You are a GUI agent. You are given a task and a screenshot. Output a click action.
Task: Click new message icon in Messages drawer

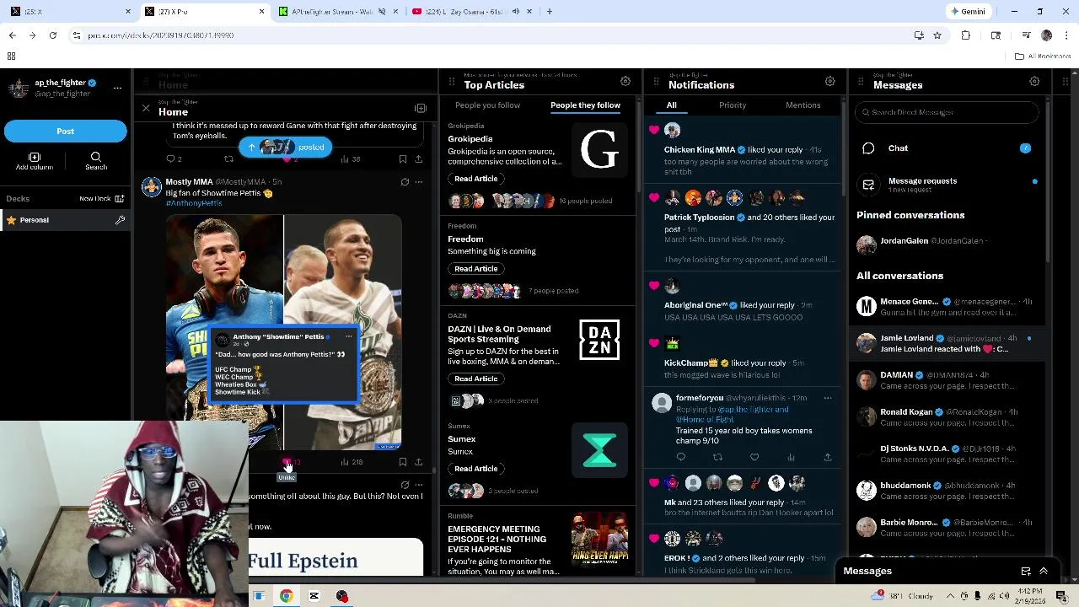click(1026, 572)
